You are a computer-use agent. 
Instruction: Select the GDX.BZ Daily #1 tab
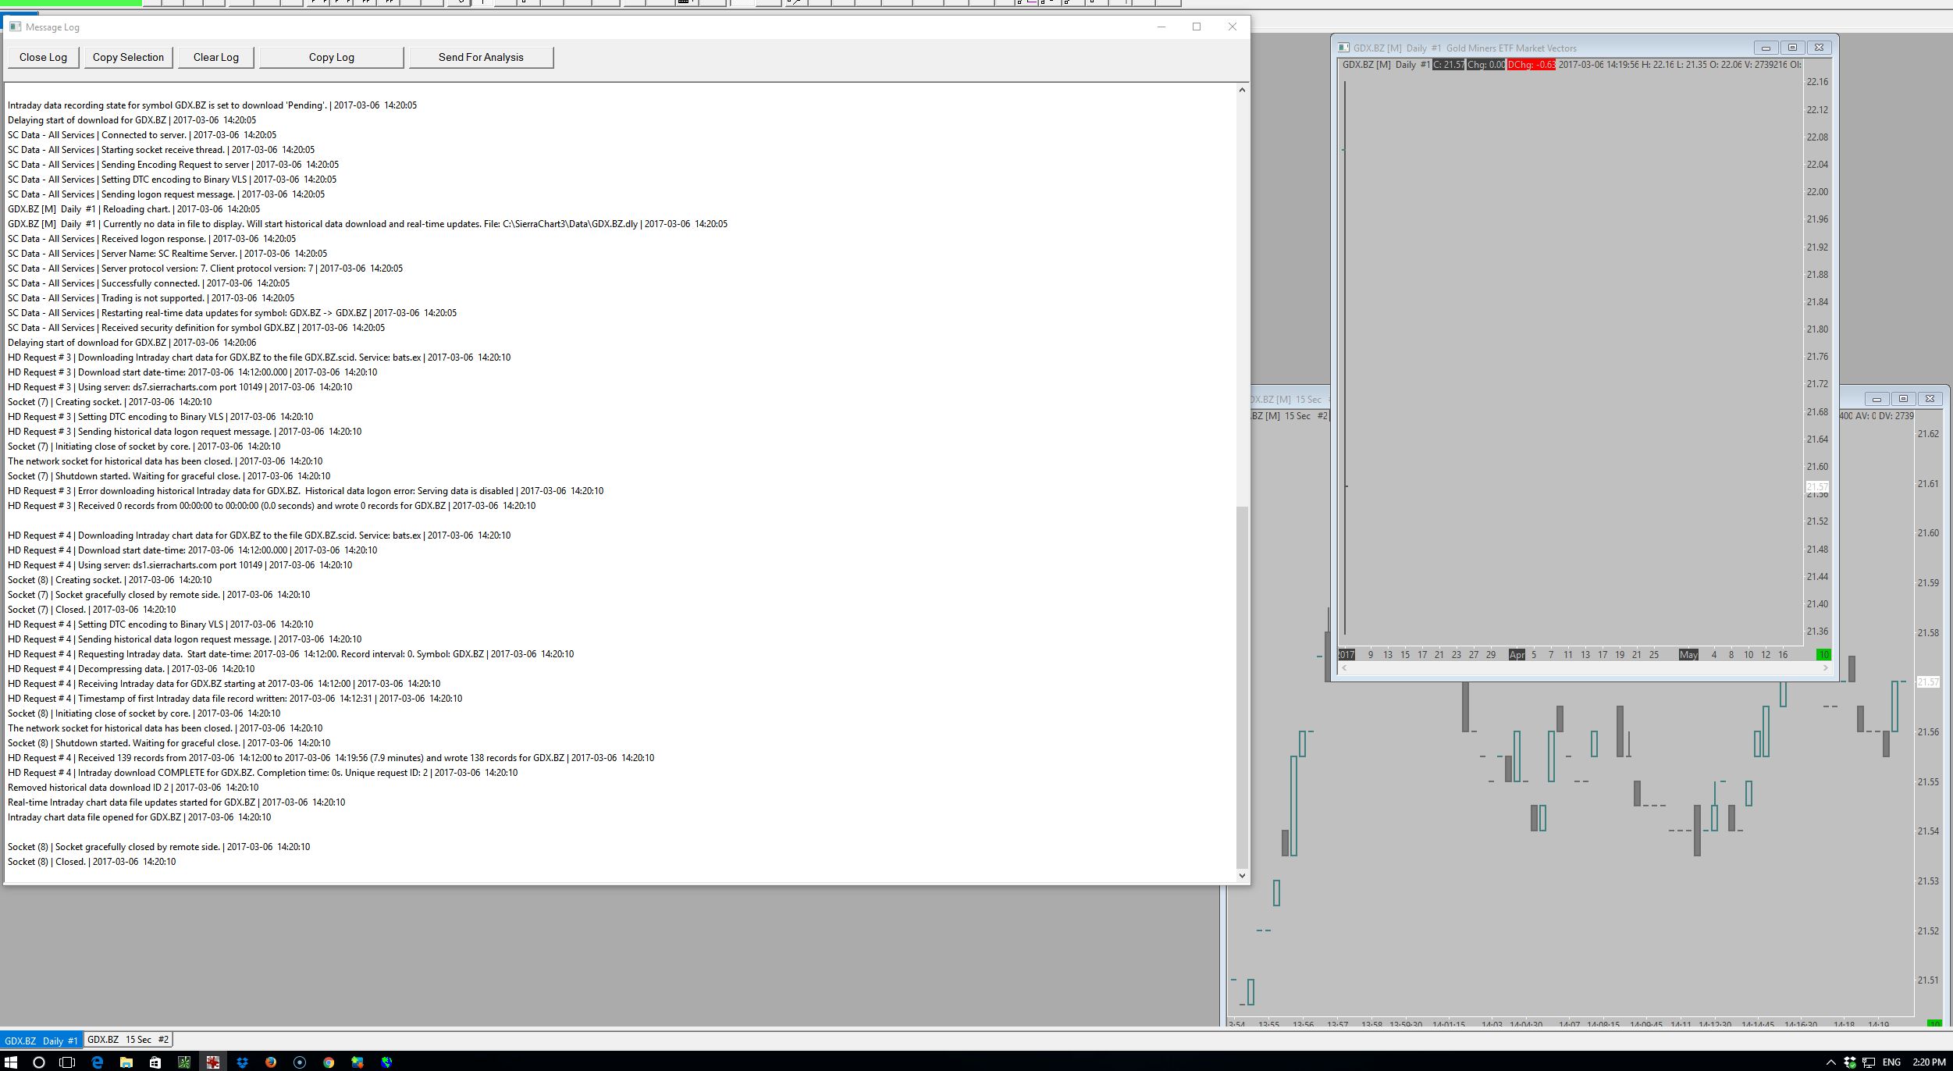pyautogui.click(x=41, y=1041)
